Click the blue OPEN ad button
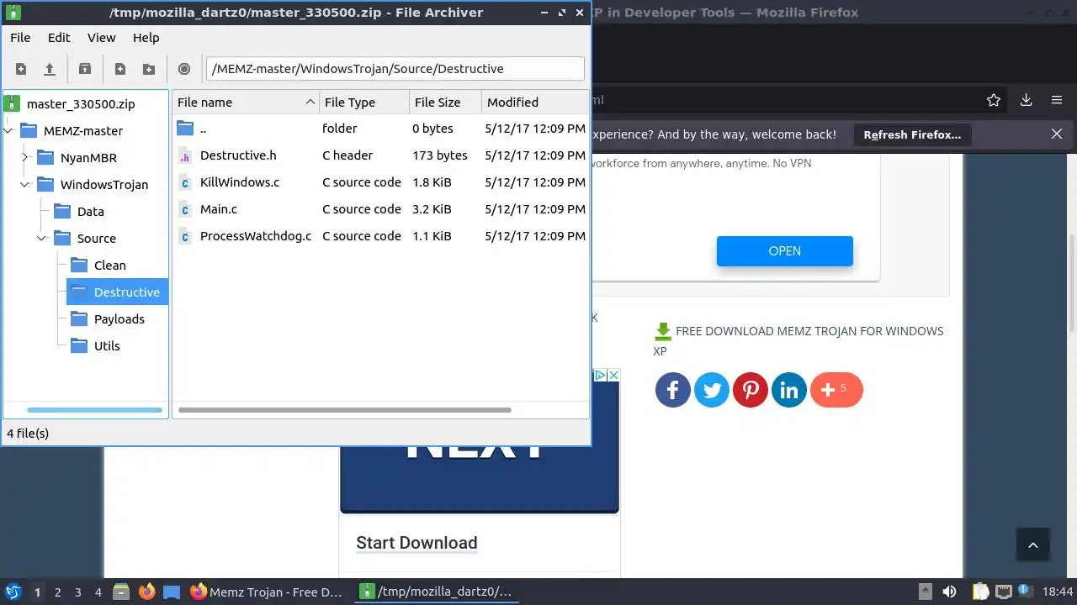The image size is (1077, 605). [785, 251]
